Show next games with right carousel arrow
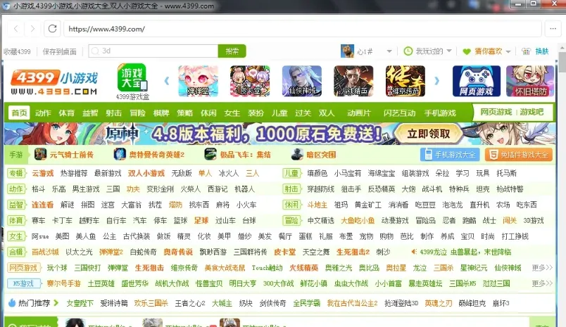 point(436,81)
